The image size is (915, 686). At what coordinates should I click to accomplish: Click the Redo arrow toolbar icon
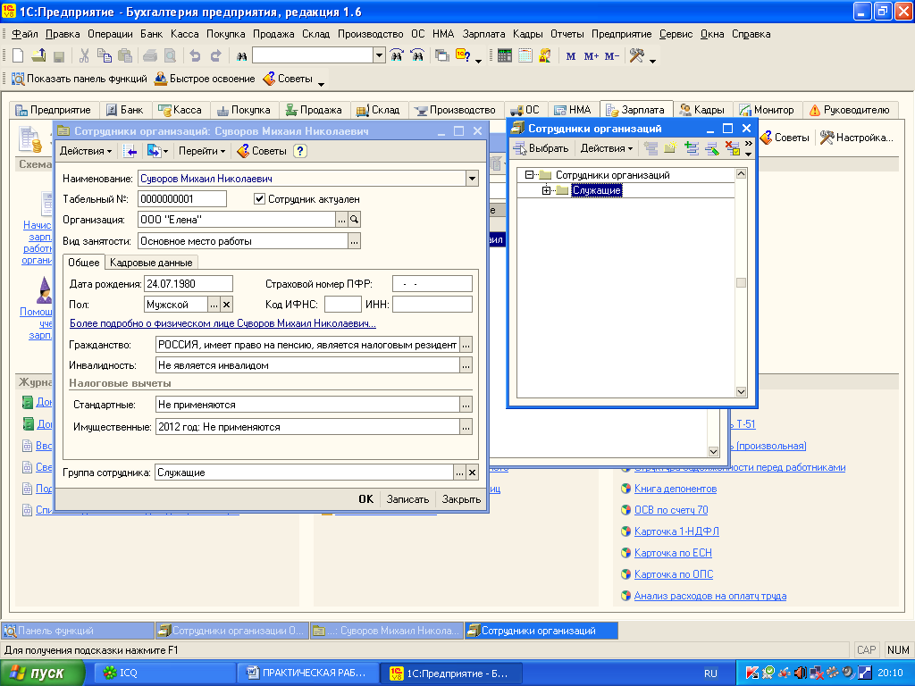click(x=216, y=56)
